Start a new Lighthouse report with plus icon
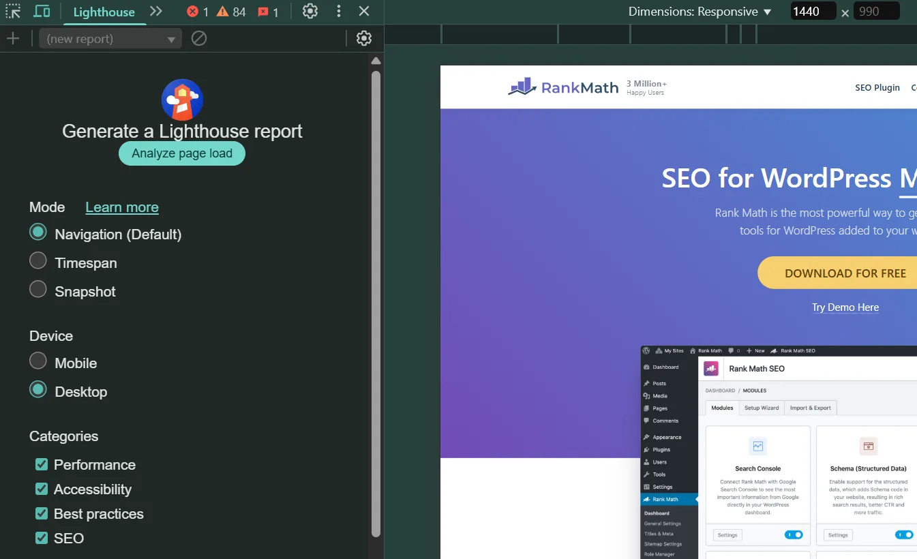 (x=13, y=38)
